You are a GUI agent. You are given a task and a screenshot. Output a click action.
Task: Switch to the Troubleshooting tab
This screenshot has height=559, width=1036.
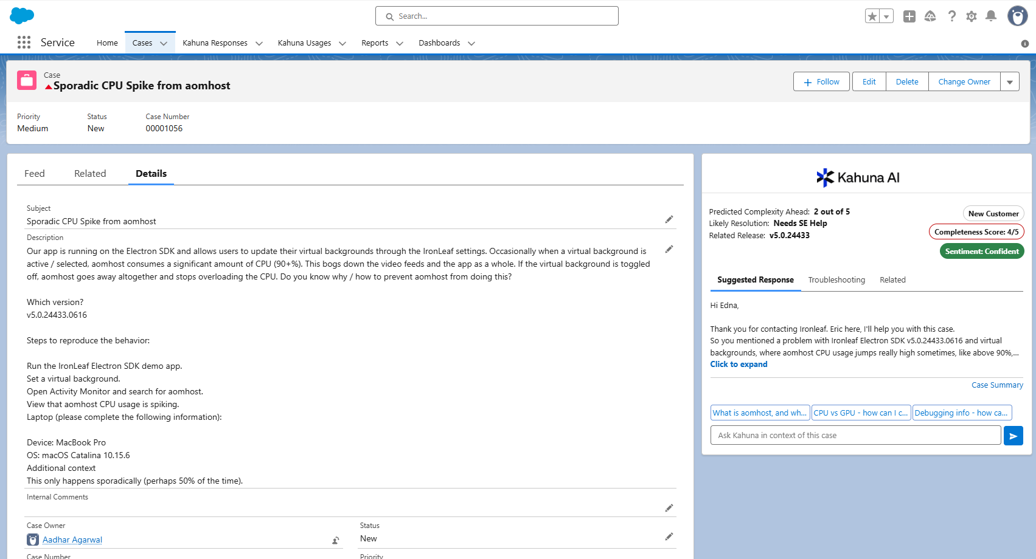point(836,279)
